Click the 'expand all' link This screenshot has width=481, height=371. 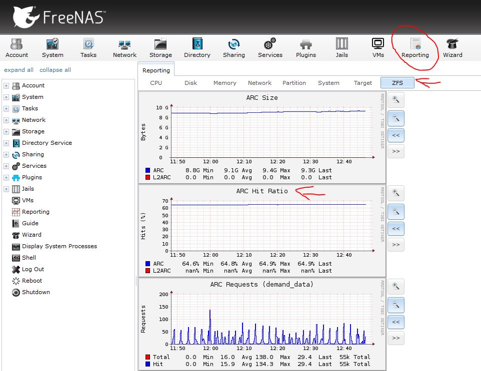click(19, 70)
